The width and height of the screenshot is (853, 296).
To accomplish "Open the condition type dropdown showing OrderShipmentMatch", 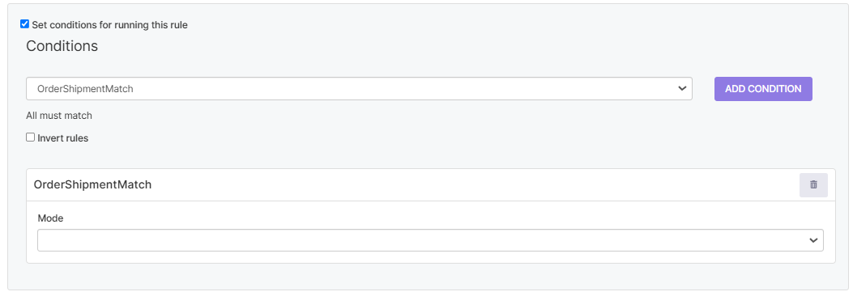I will 359,88.
